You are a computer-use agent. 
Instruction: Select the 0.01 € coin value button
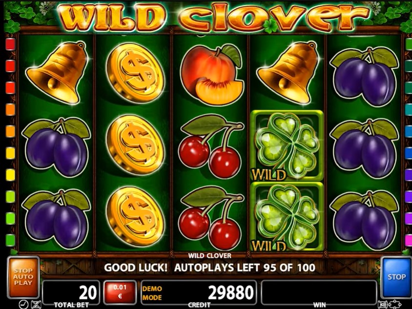coord(120,291)
